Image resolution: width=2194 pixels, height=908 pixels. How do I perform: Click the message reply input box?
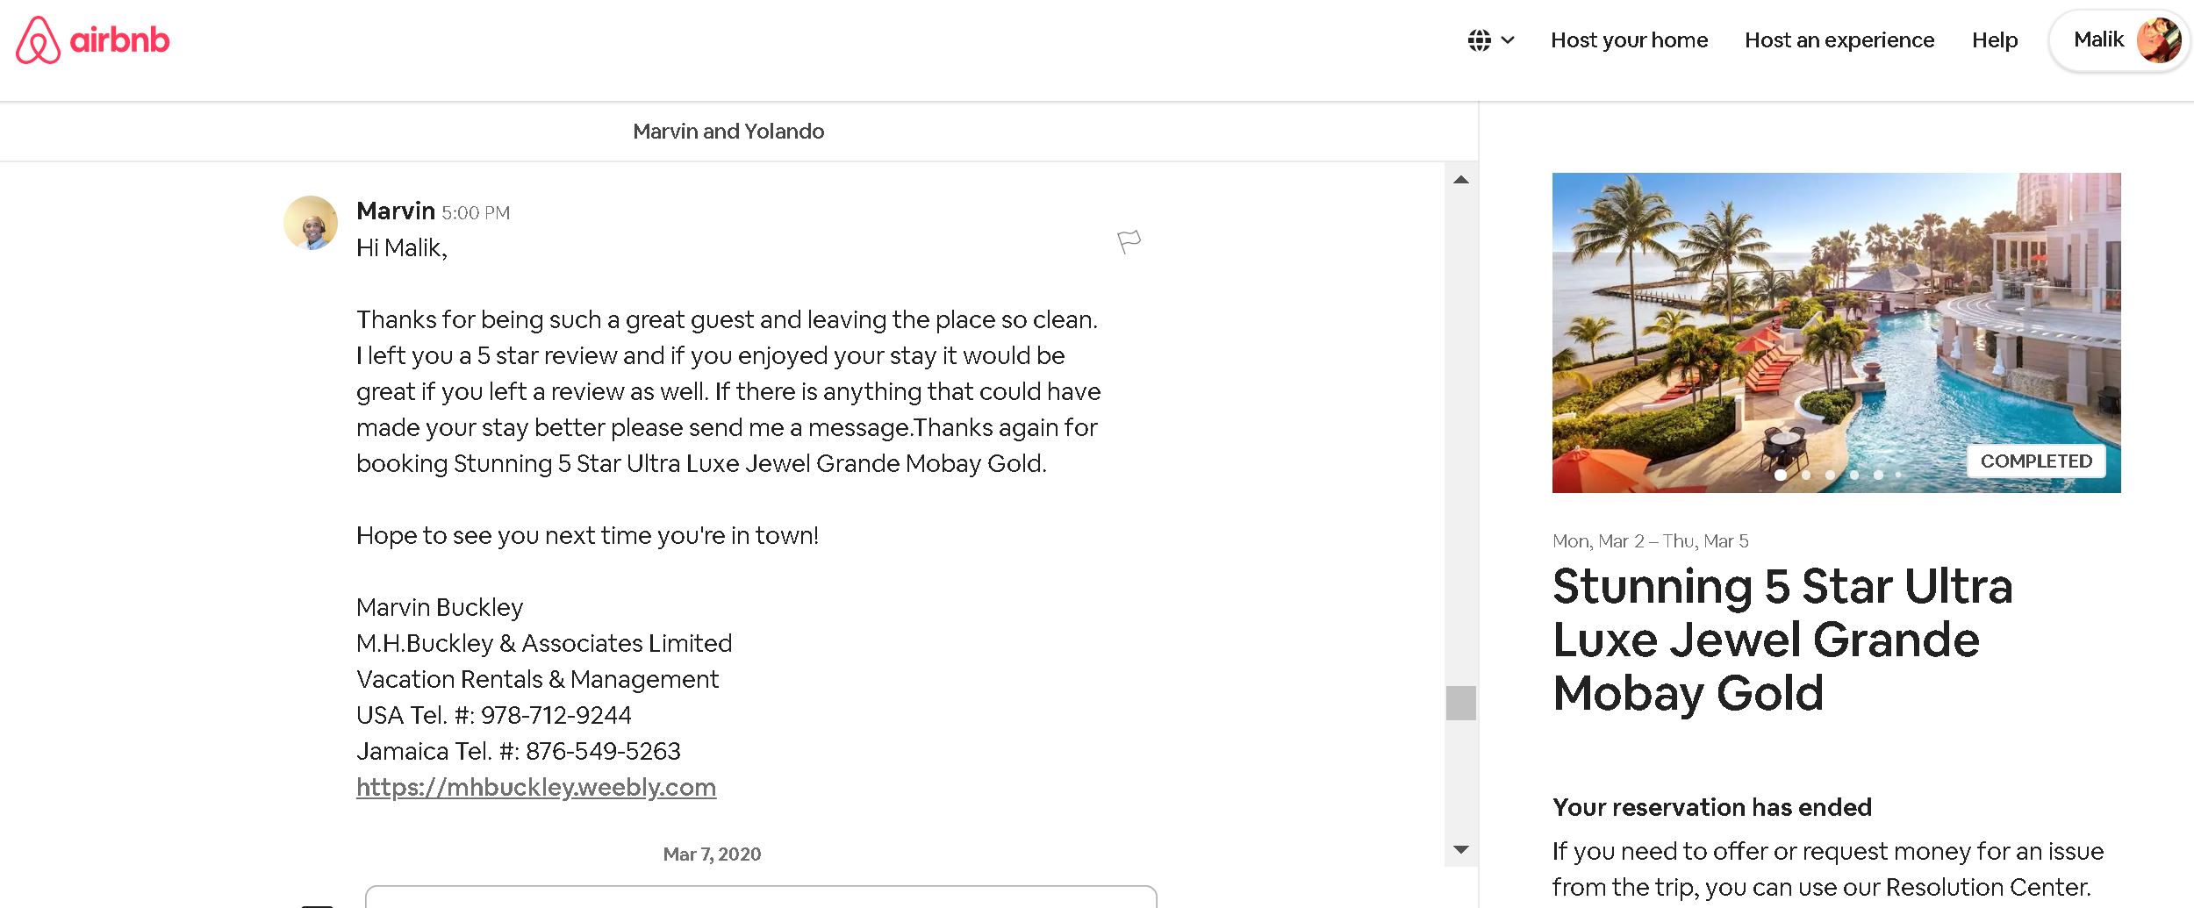click(x=761, y=897)
